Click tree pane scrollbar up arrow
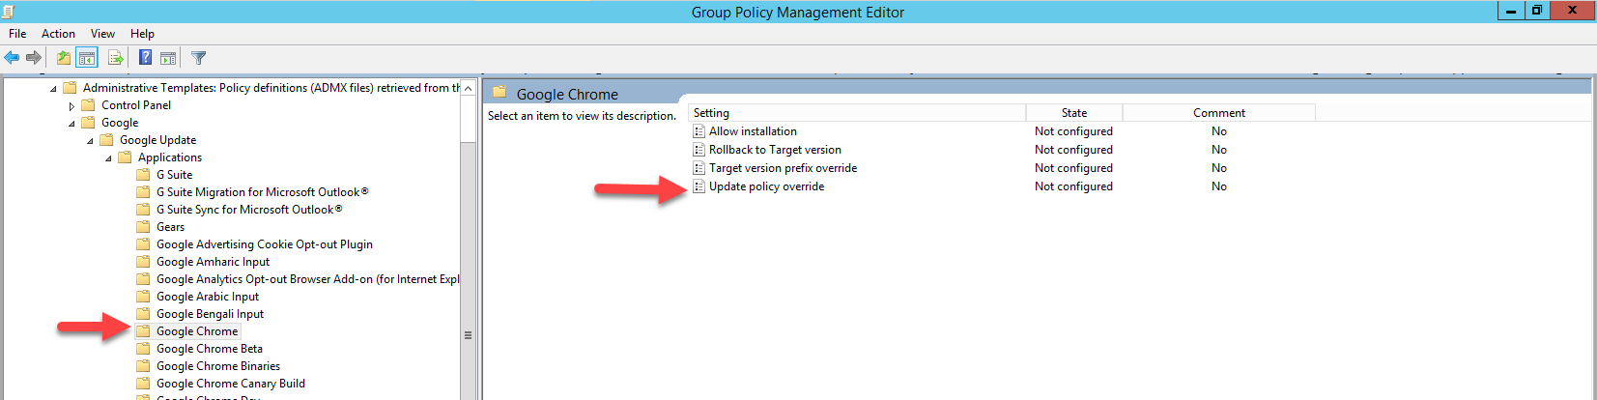1597x400 pixels. pyautogui.click(x=469, y=88)
